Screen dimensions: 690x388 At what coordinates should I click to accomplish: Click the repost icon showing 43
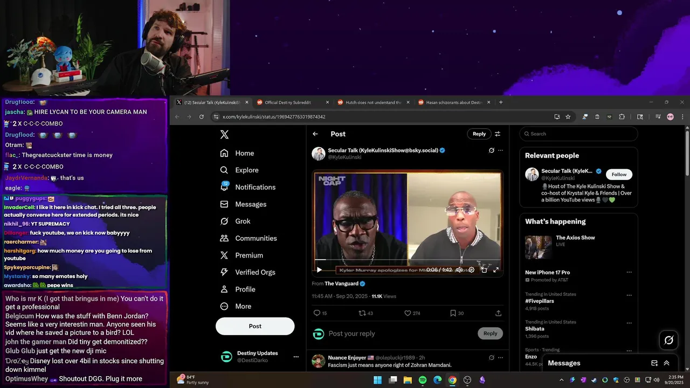tap(362, 313)
